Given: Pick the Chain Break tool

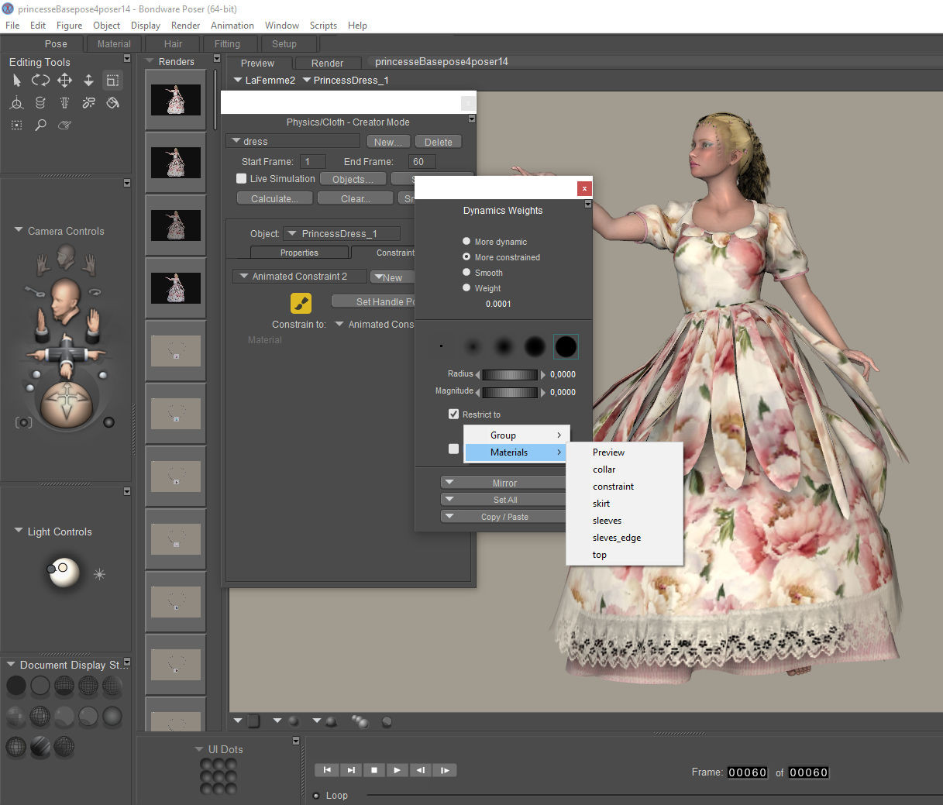Looking at the screenshot, I should [88, 102].
